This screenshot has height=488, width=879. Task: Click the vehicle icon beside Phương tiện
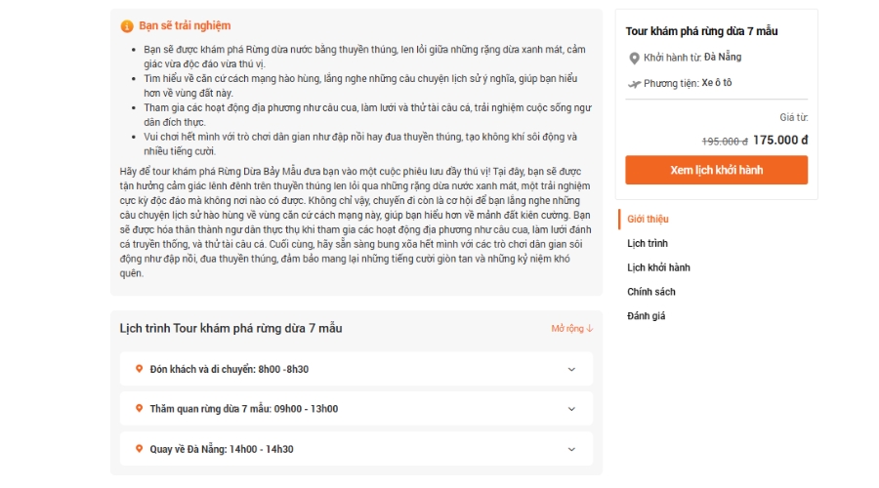pyautogui.click(x=634, y=84)
